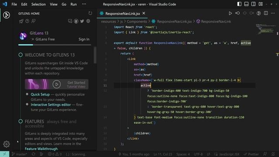279x157 pixels.
Task: Click Sign In to GitLens
Action: click(84, 39)
